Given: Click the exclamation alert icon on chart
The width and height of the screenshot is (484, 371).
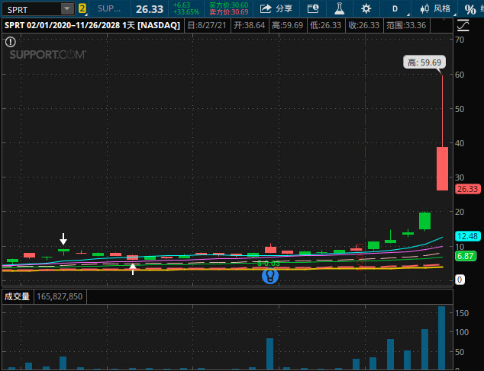Looking at the screenshot, I should pos(11,42).
